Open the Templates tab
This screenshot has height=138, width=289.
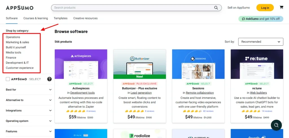[61, 18]
